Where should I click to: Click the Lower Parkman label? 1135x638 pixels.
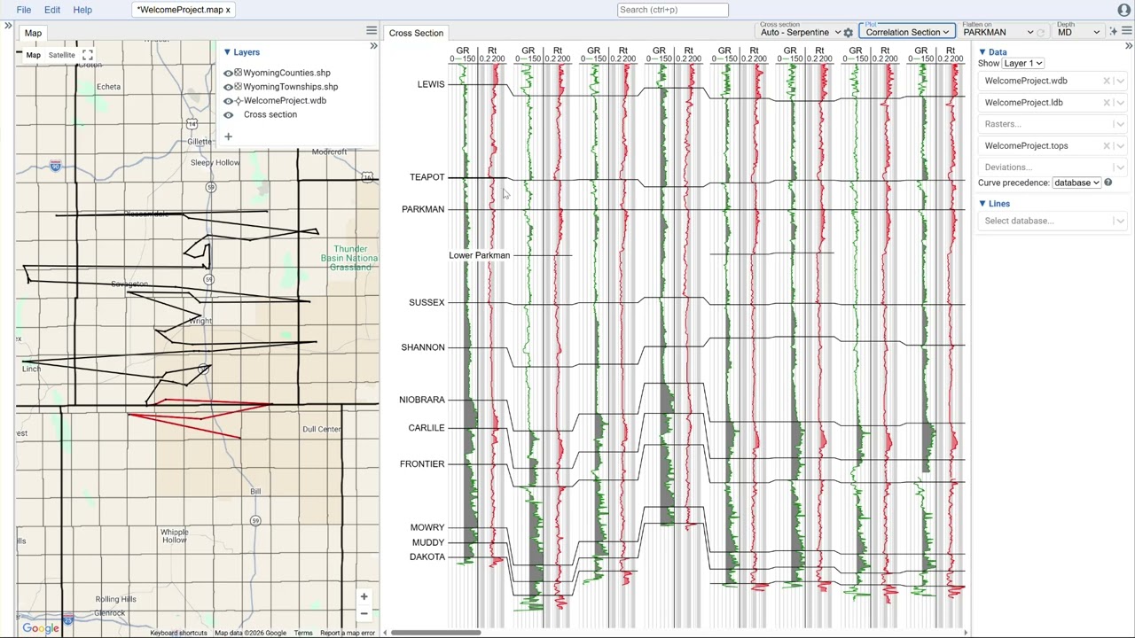tap(479, 255)
